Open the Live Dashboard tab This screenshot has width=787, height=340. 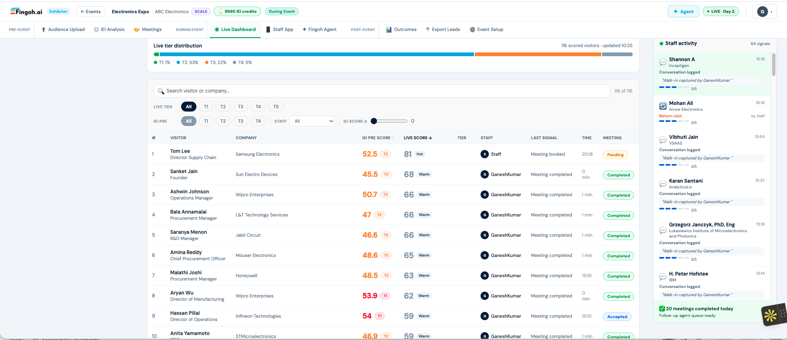(x=235, y=29)
